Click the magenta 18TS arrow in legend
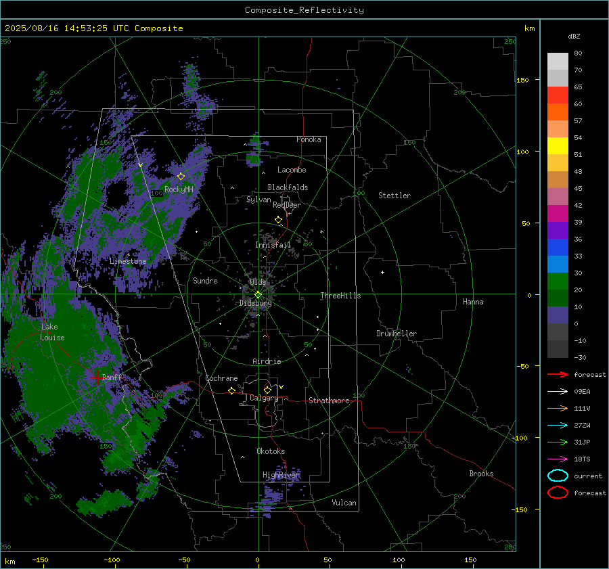The width and height of the screenshot is (609, 569). point(558,459)
